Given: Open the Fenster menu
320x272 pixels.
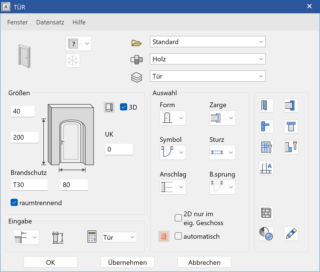Looking at the screenshot, I should [x=17, y=22].
